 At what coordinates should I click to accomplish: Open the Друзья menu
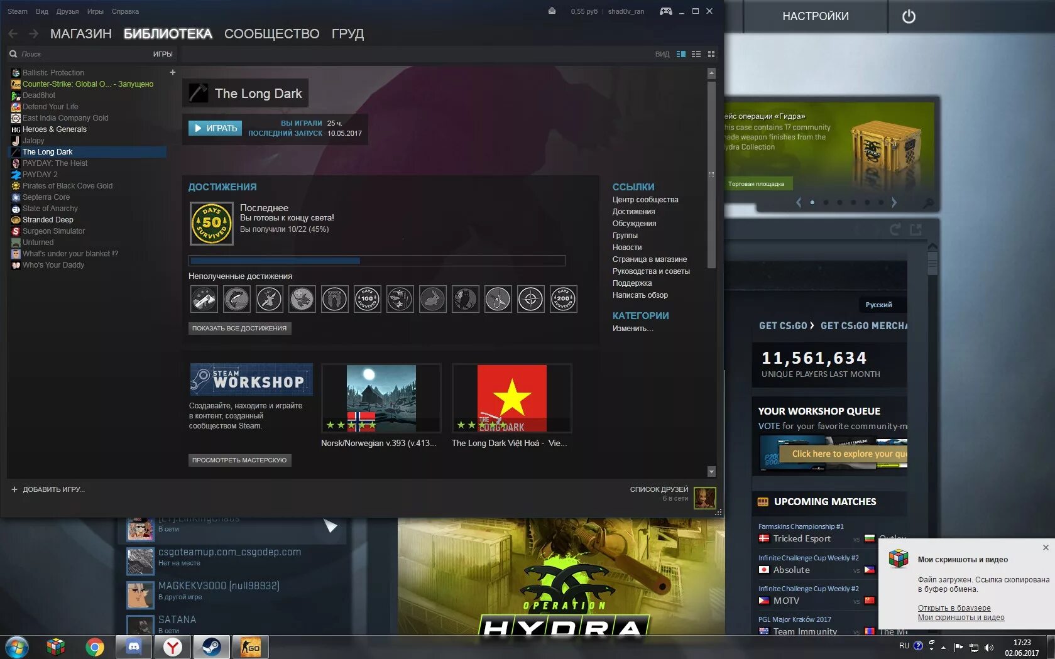(67, 11)
